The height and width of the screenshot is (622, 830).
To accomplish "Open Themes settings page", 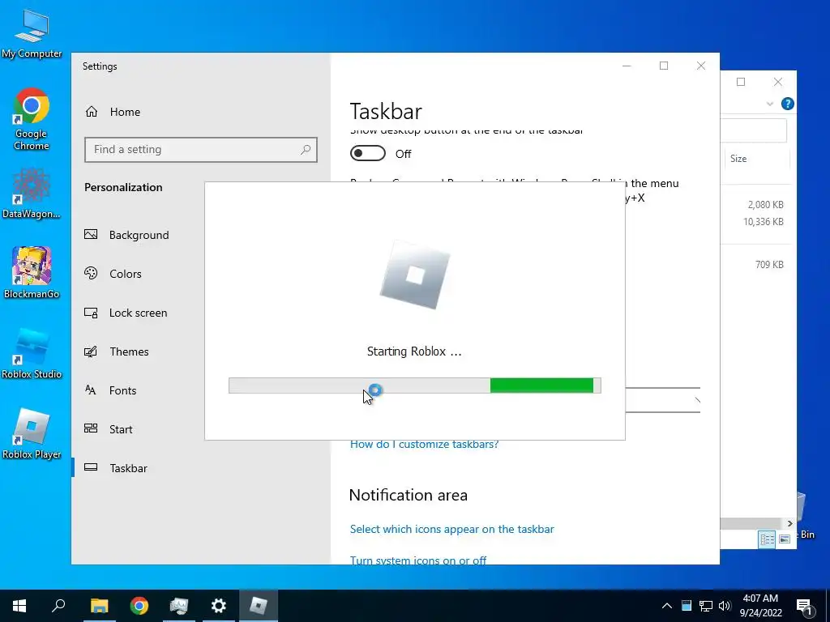I will [117, 351].
